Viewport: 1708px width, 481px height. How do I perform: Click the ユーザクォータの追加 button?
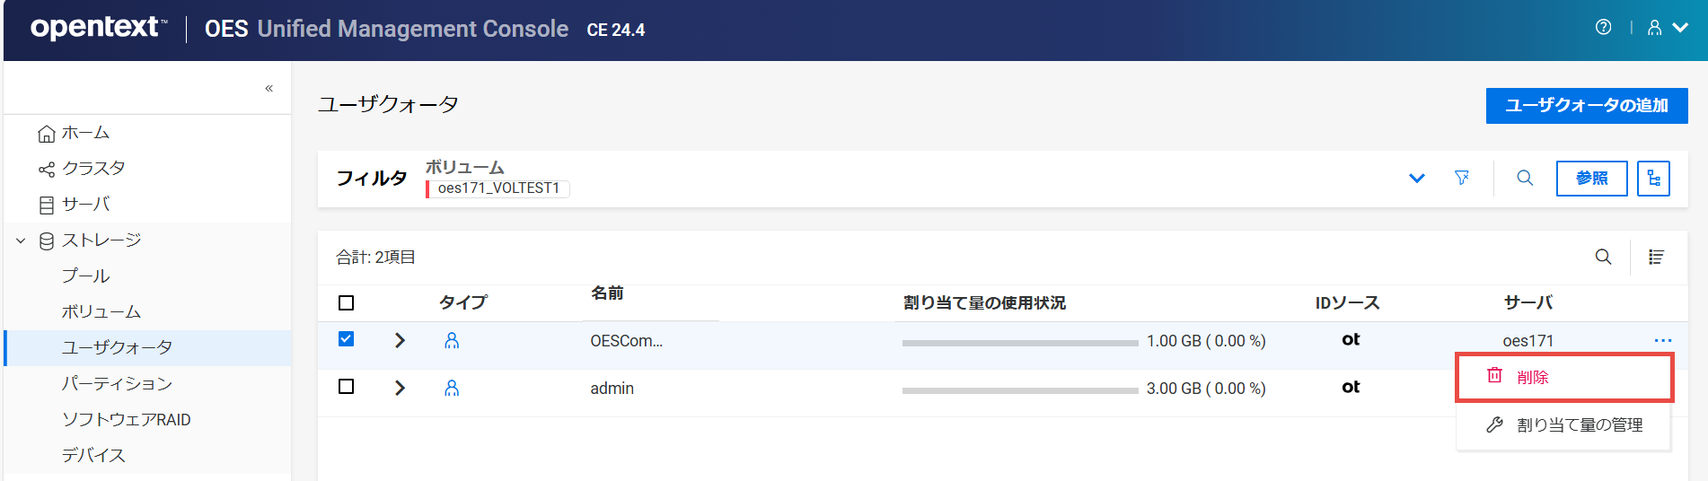1586,106
